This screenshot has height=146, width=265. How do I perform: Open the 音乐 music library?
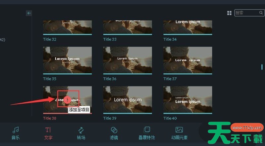pyautogui.click(x=16, y=133)
